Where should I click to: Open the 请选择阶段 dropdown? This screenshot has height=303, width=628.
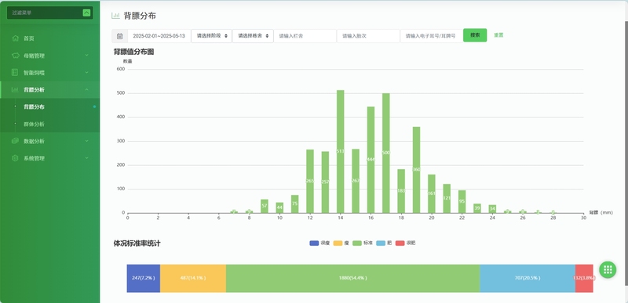pos(211,36)
